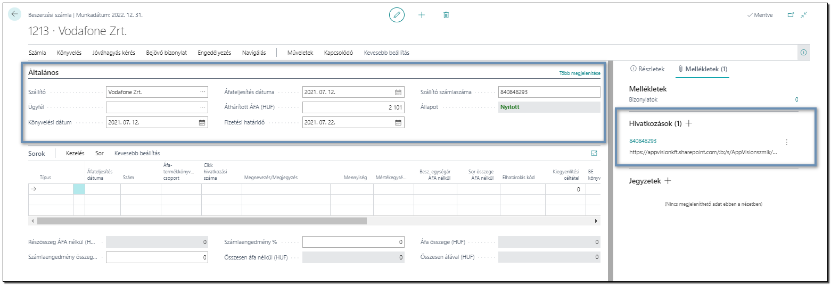Screen dimensions: 831x285
Task: Click Áfa összege (HUF) value field
Action: pos(549,242)
